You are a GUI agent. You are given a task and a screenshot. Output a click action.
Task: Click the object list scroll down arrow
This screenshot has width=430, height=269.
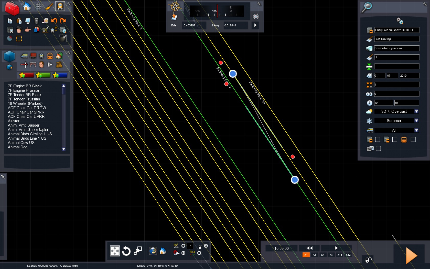pos(64,149)
